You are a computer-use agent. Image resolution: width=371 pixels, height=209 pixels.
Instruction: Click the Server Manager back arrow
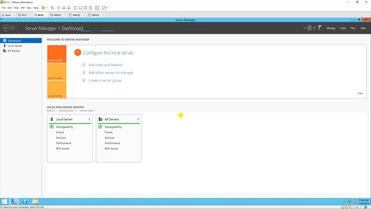6,28
